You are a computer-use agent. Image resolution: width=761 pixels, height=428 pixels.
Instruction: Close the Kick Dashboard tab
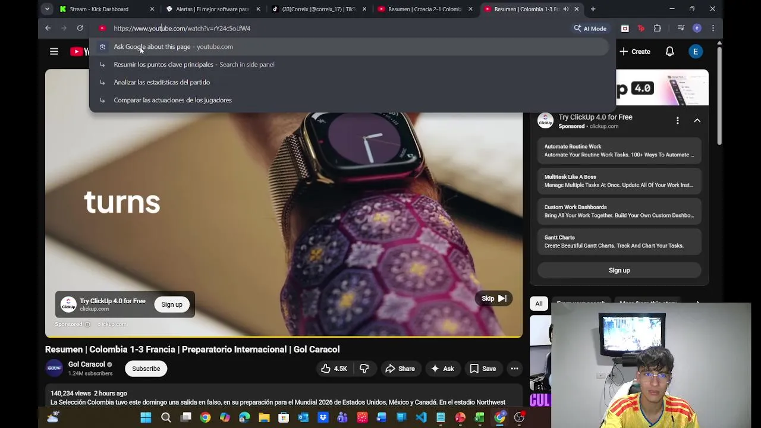click(152, 9)
